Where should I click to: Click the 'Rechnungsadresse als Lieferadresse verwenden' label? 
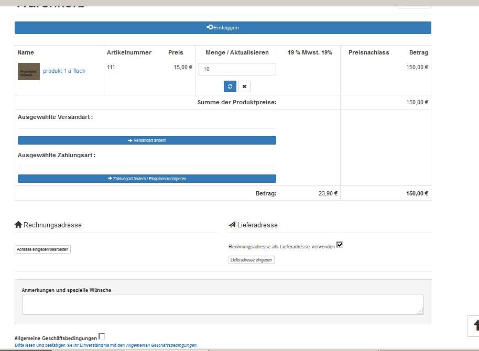point(281,246)
